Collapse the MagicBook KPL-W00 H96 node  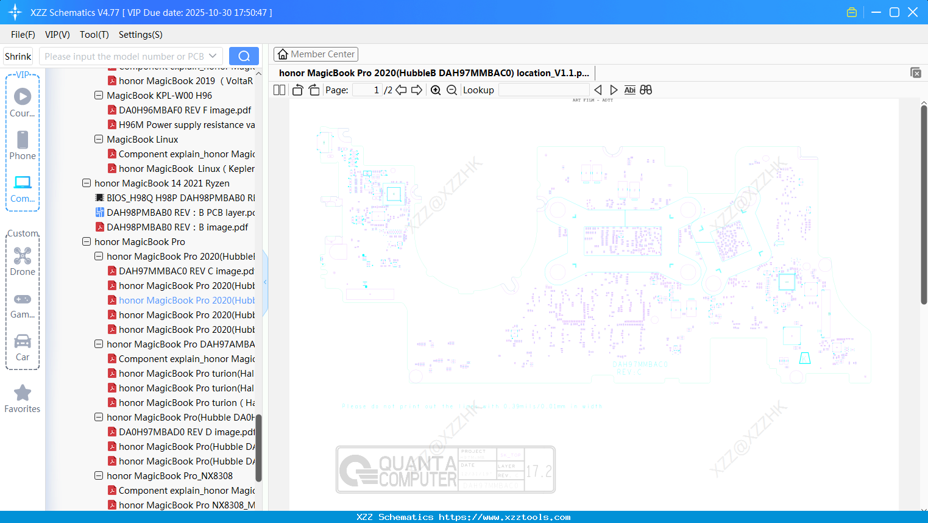click(x=99, y=95)
